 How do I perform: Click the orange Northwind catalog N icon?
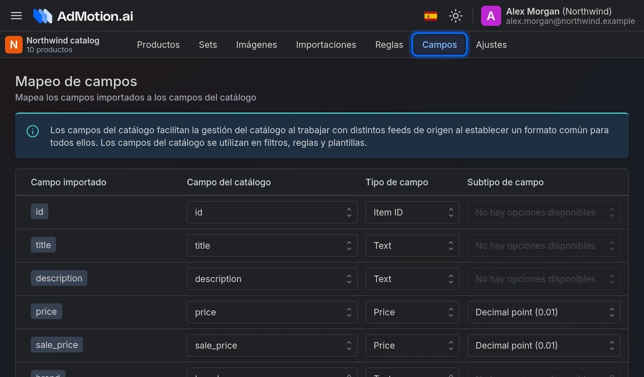[14, 45]
